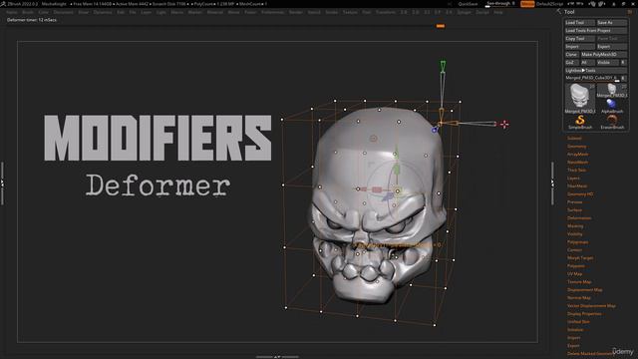Adjust the See-through slider
Screen dimensions: 638x359
pos(500,4)
